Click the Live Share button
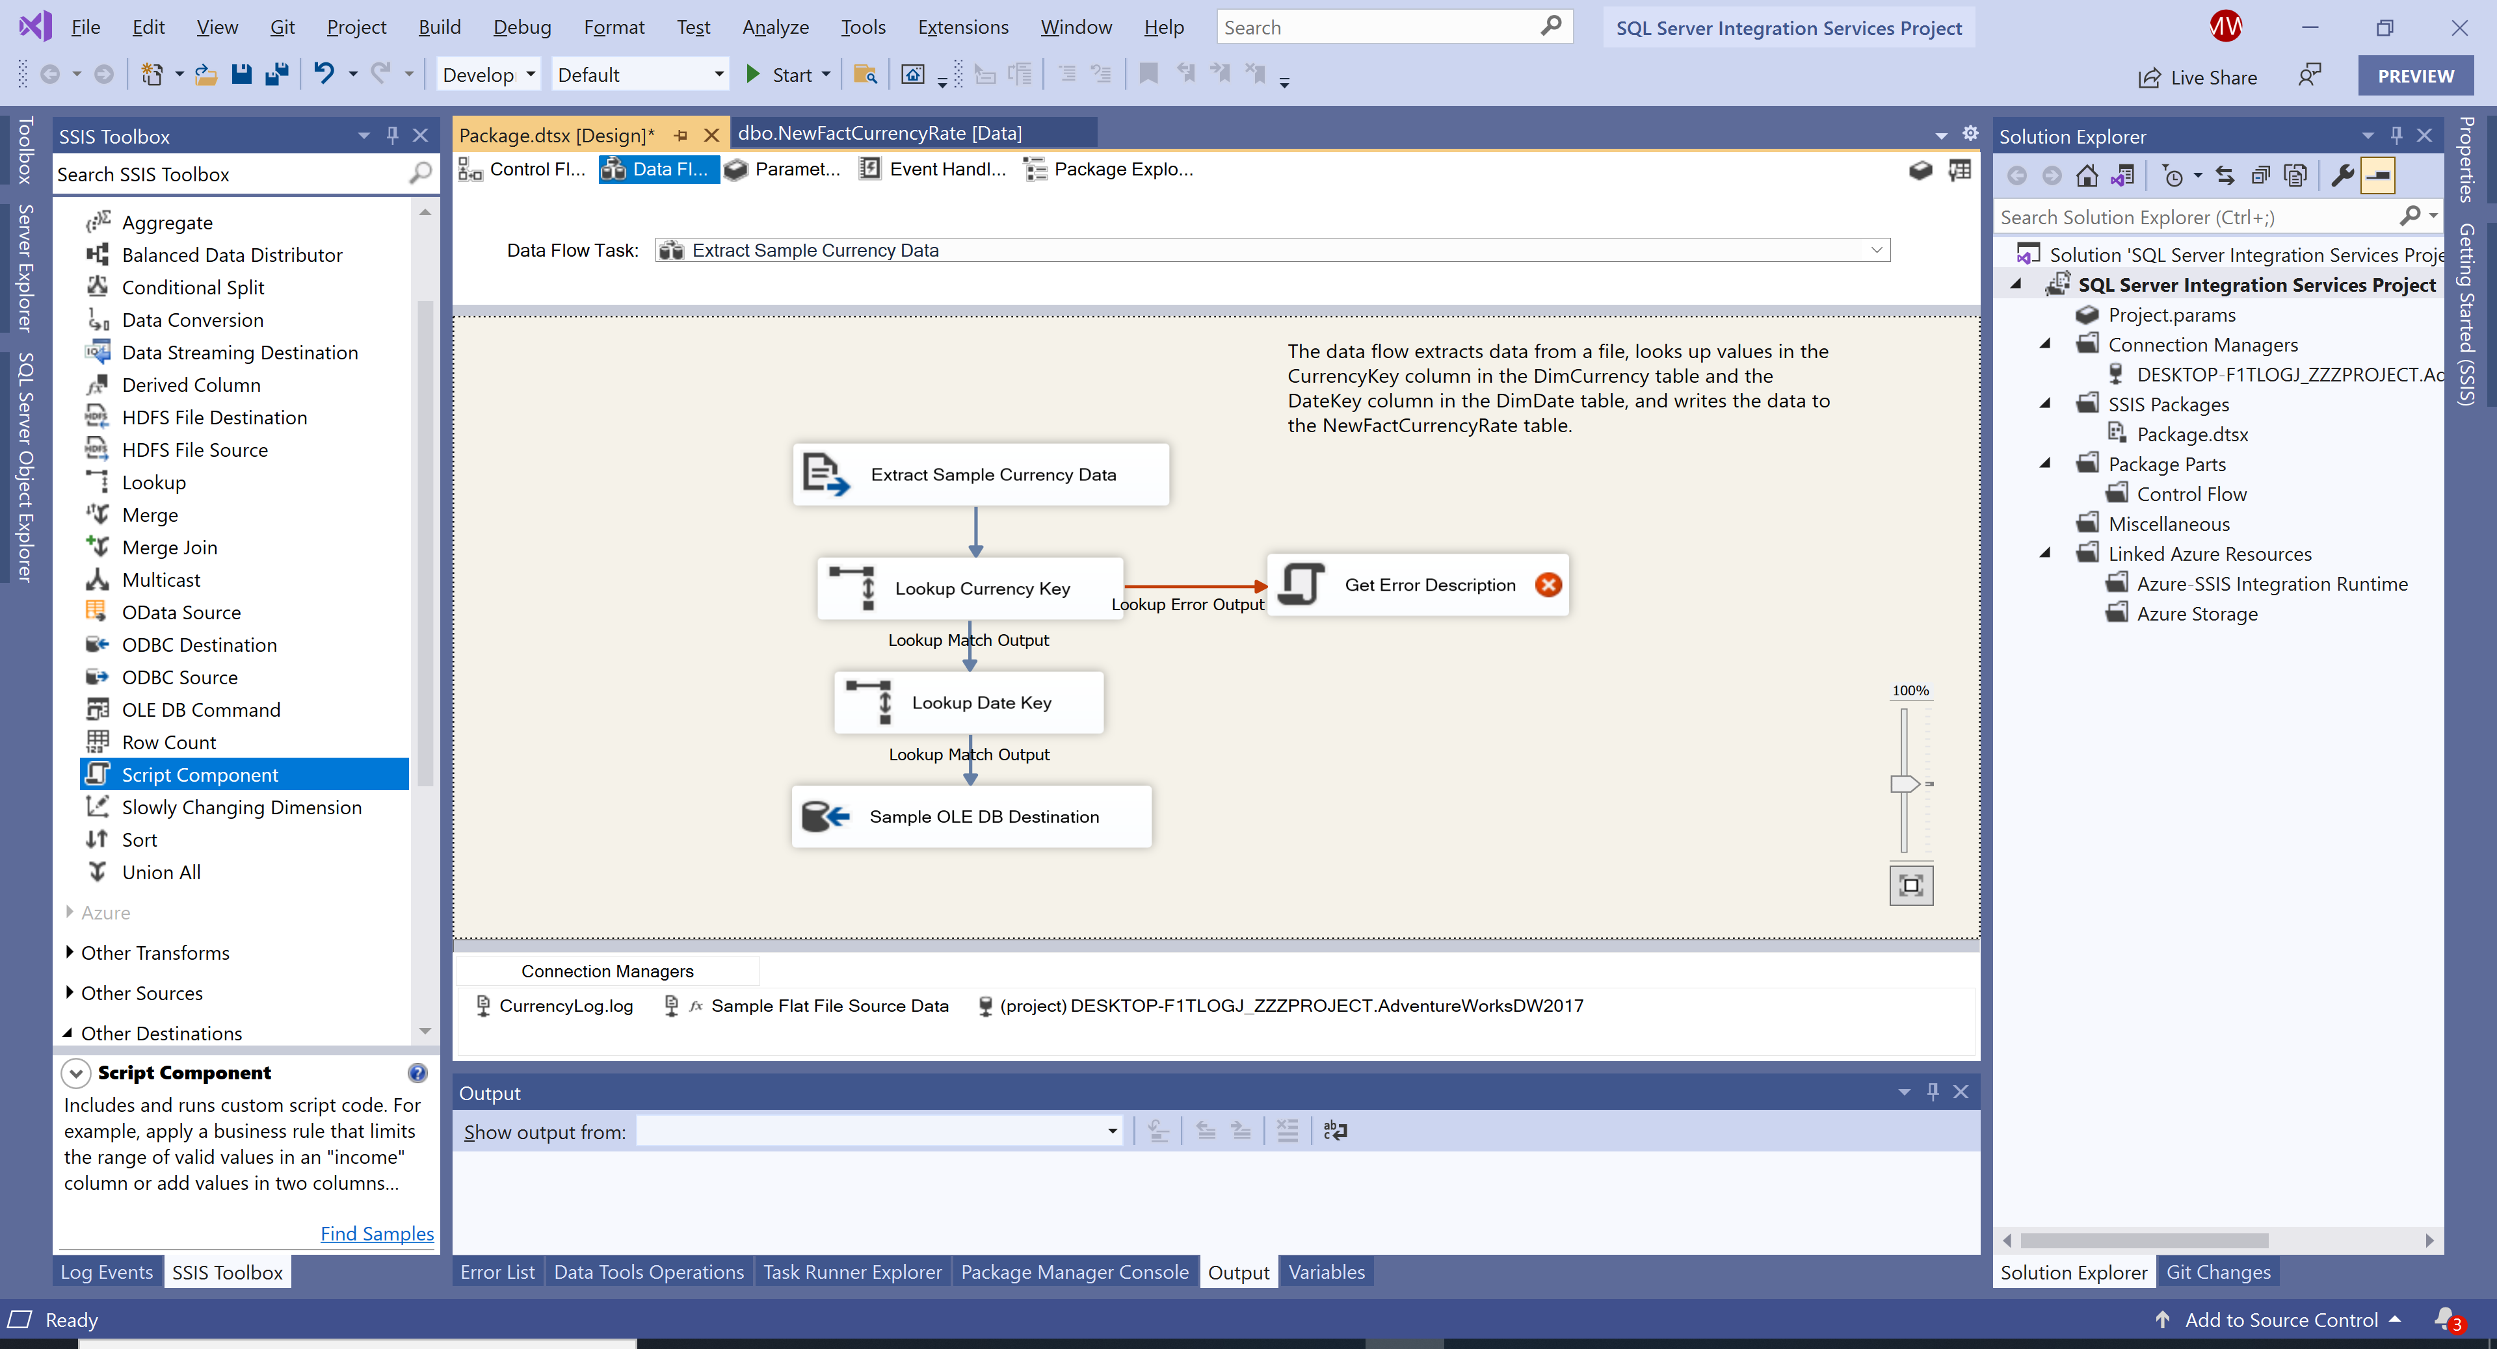 (2197, 77)
